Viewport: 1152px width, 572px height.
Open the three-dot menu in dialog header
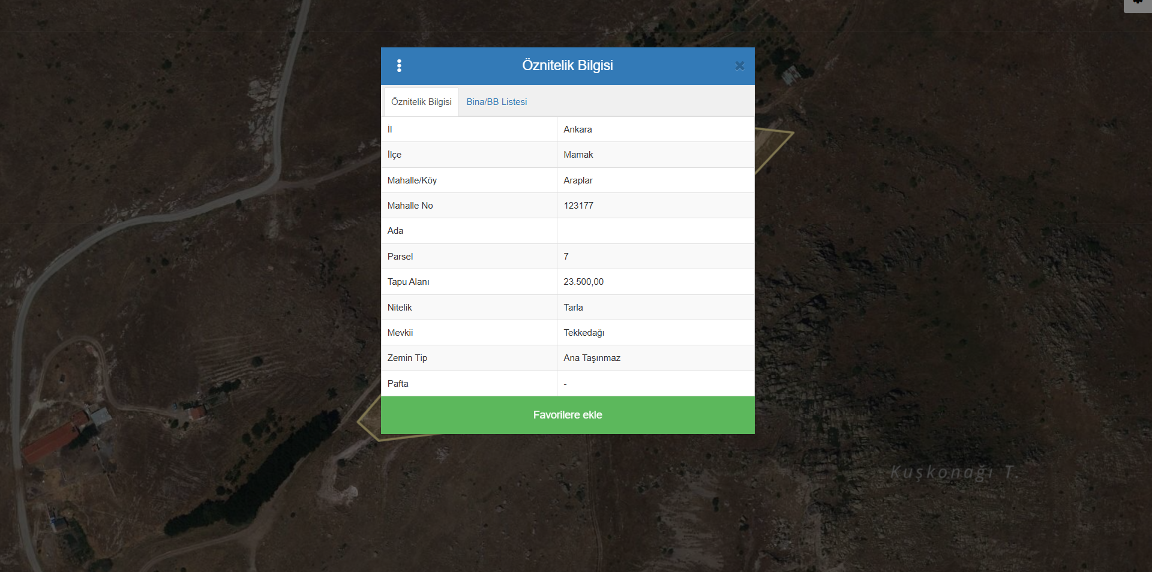pyautogui.click(x=399, y=66)
